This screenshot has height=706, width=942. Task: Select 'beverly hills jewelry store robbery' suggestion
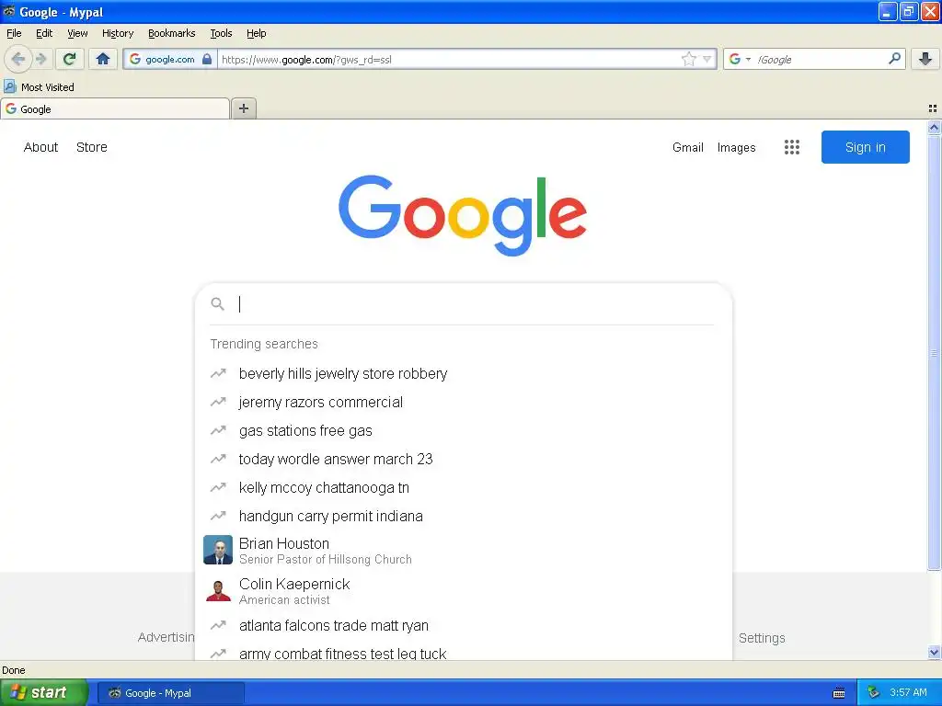pos(343,373)
